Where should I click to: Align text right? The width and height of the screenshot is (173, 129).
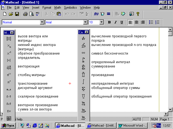click(143, 22)
